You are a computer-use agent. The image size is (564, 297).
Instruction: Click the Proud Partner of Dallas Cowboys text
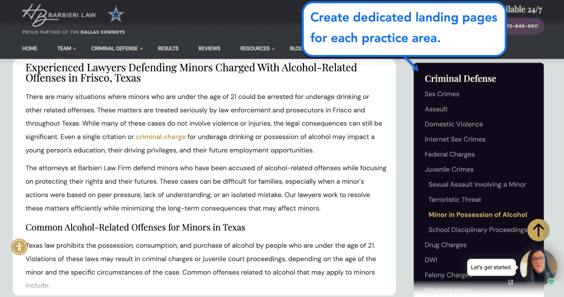pyautogui.click(x=73, y=32)
